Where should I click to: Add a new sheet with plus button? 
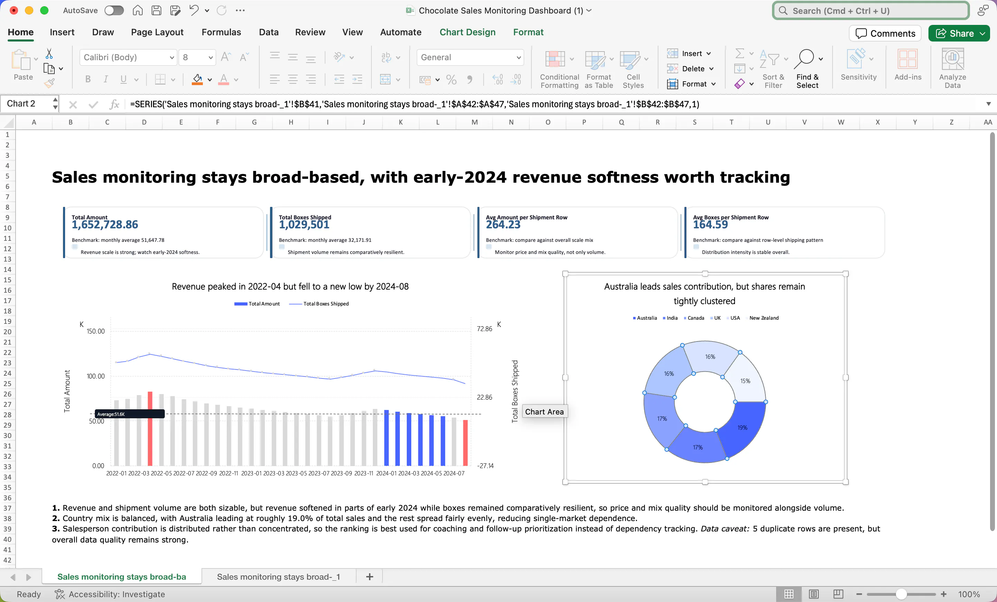tap(369, 576)
